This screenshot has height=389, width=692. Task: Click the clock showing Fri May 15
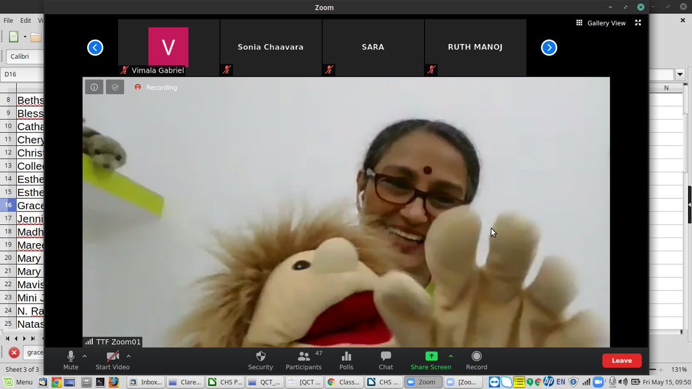tap(667, 382)
